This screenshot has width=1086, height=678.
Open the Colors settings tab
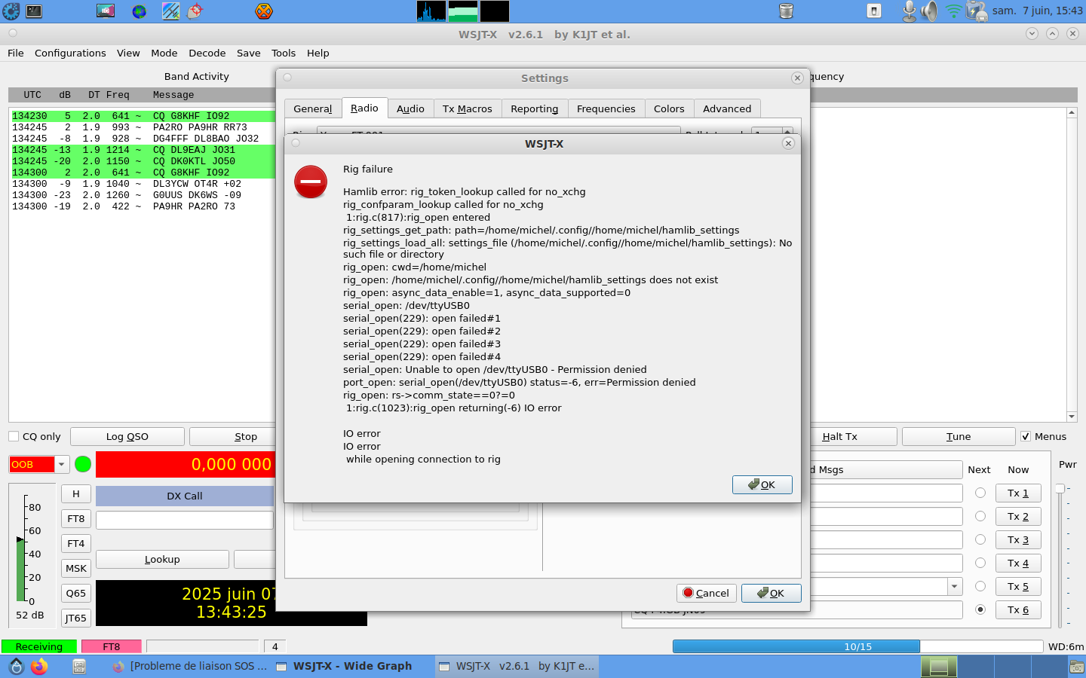(x=669, y=108)
